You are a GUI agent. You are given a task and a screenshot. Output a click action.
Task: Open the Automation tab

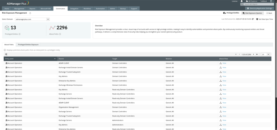[x=100, y=9]
